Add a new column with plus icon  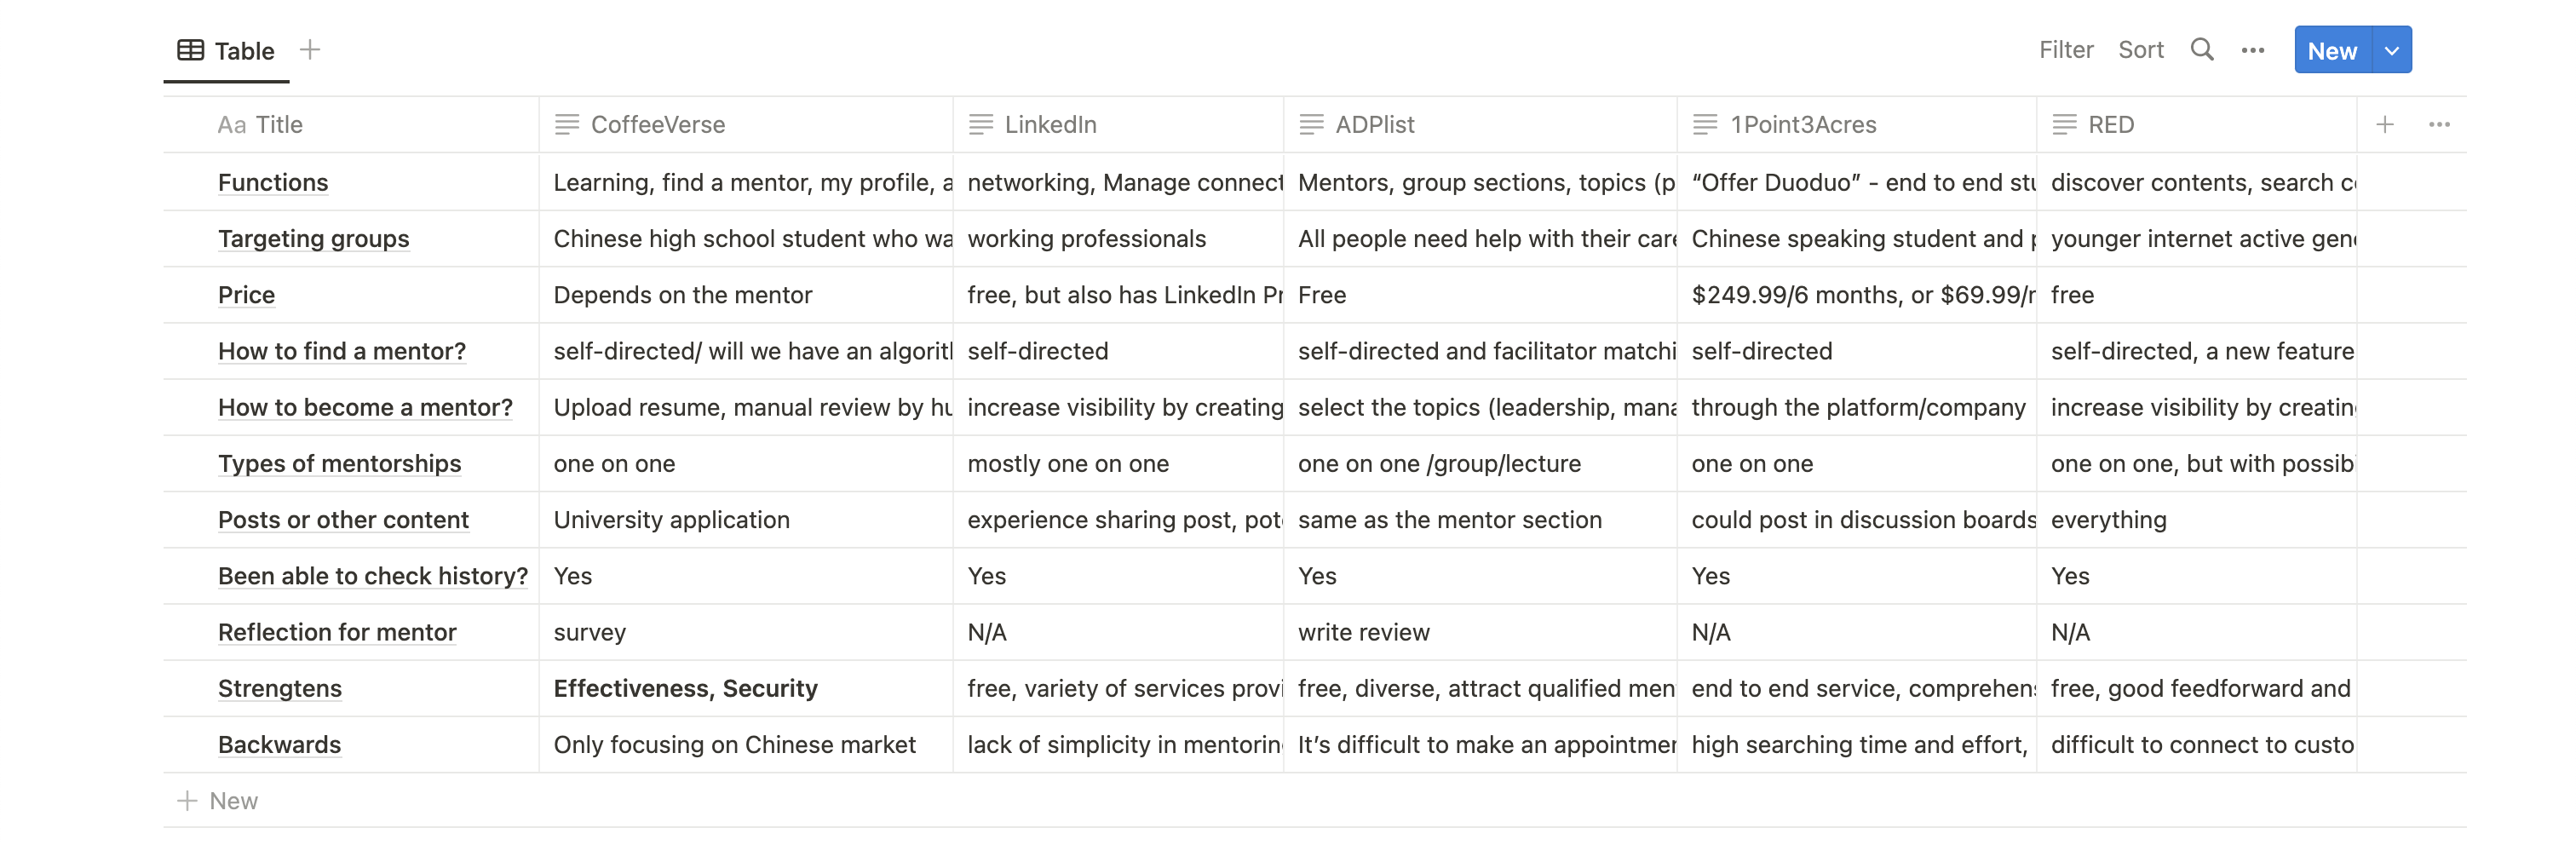coord(2384,125)
